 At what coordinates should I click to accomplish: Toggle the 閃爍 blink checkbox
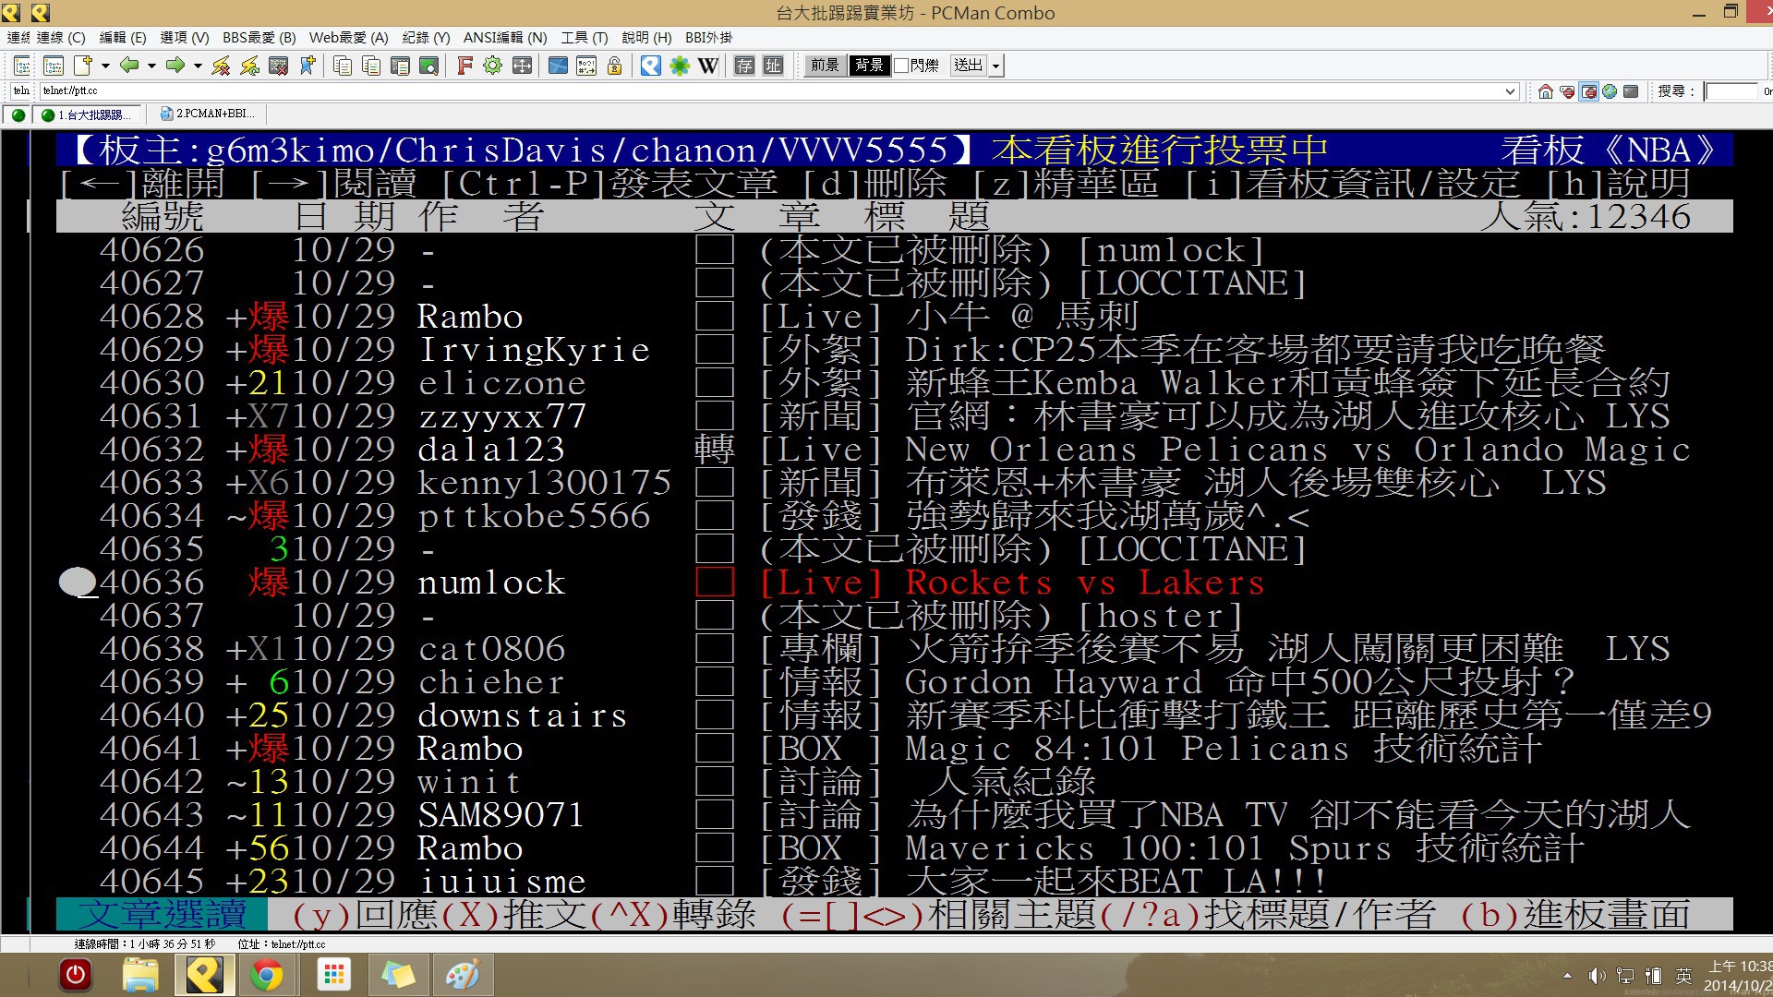[x=901, y=66]
